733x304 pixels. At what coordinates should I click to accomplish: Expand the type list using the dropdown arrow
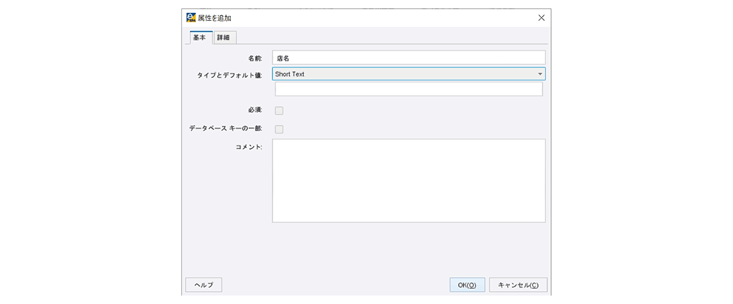[540, 74]
